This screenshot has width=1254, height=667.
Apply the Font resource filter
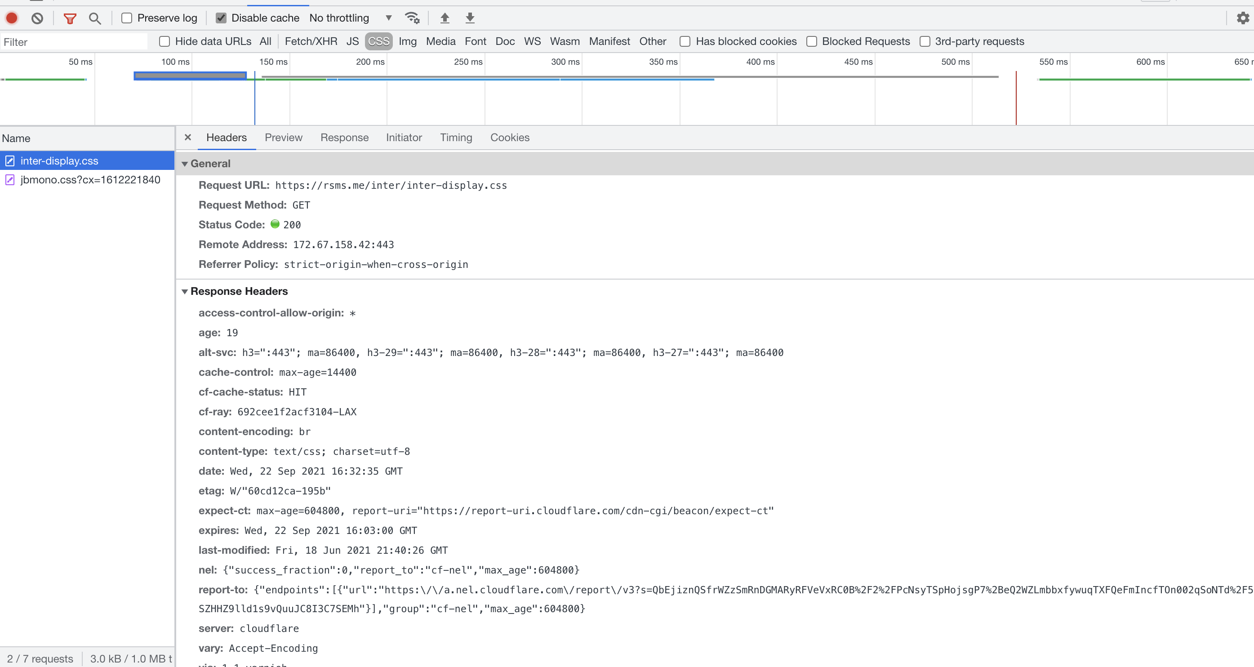click(475, 41)
